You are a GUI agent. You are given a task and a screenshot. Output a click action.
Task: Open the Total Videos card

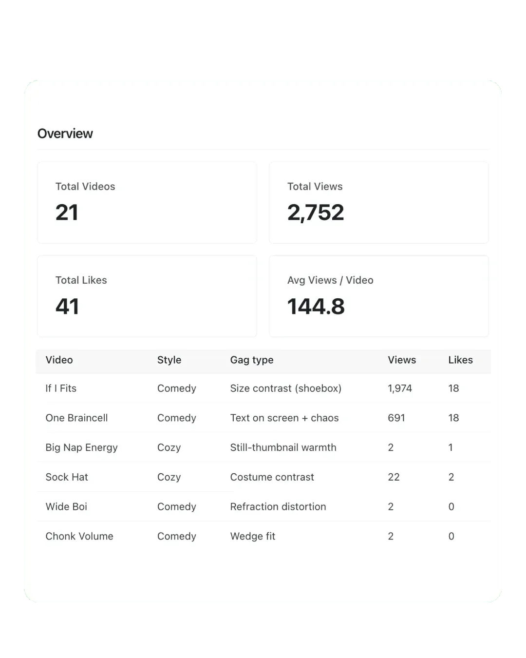tap(147, 203)
